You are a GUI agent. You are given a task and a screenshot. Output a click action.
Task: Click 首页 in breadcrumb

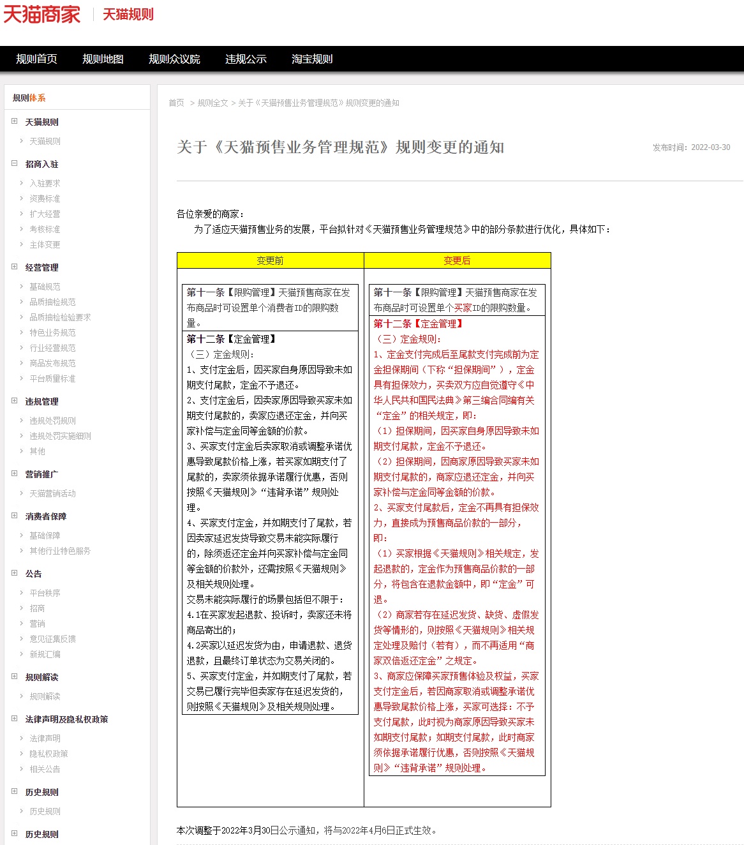(176, 103)
